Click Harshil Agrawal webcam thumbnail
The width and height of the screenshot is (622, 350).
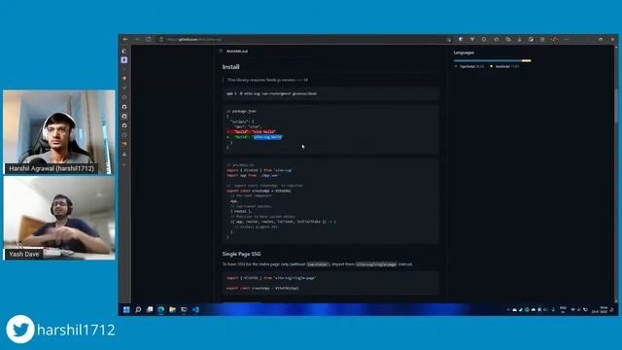[59, 132]
